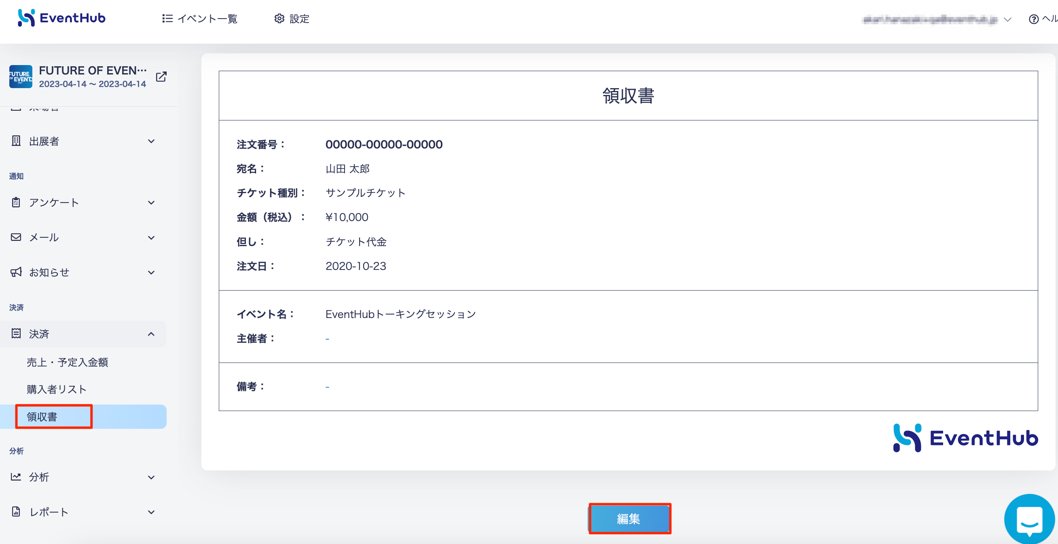Click the EventHub logo in header
Screen dimensions: 1058x544
coord(61,18)
